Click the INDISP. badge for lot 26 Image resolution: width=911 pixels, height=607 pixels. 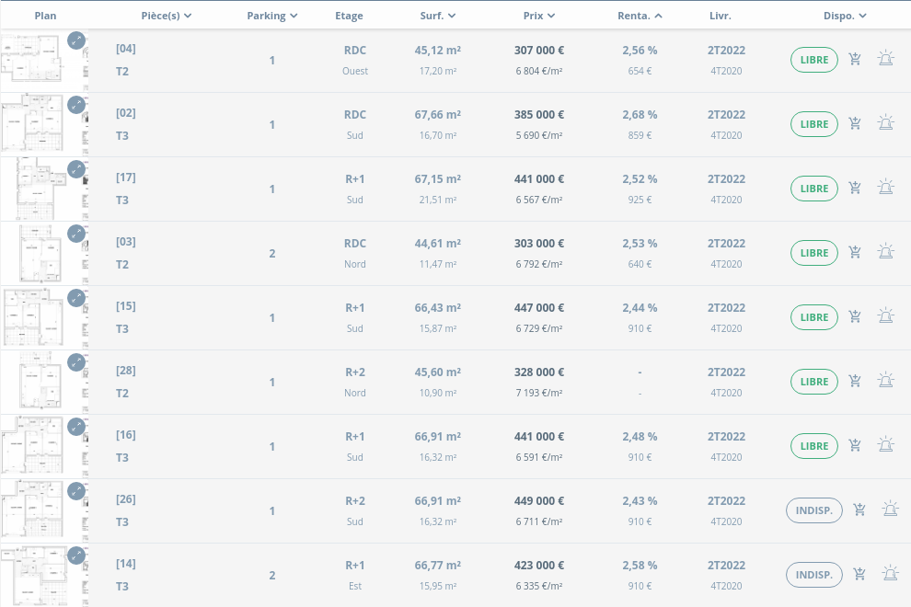(813, 510)
